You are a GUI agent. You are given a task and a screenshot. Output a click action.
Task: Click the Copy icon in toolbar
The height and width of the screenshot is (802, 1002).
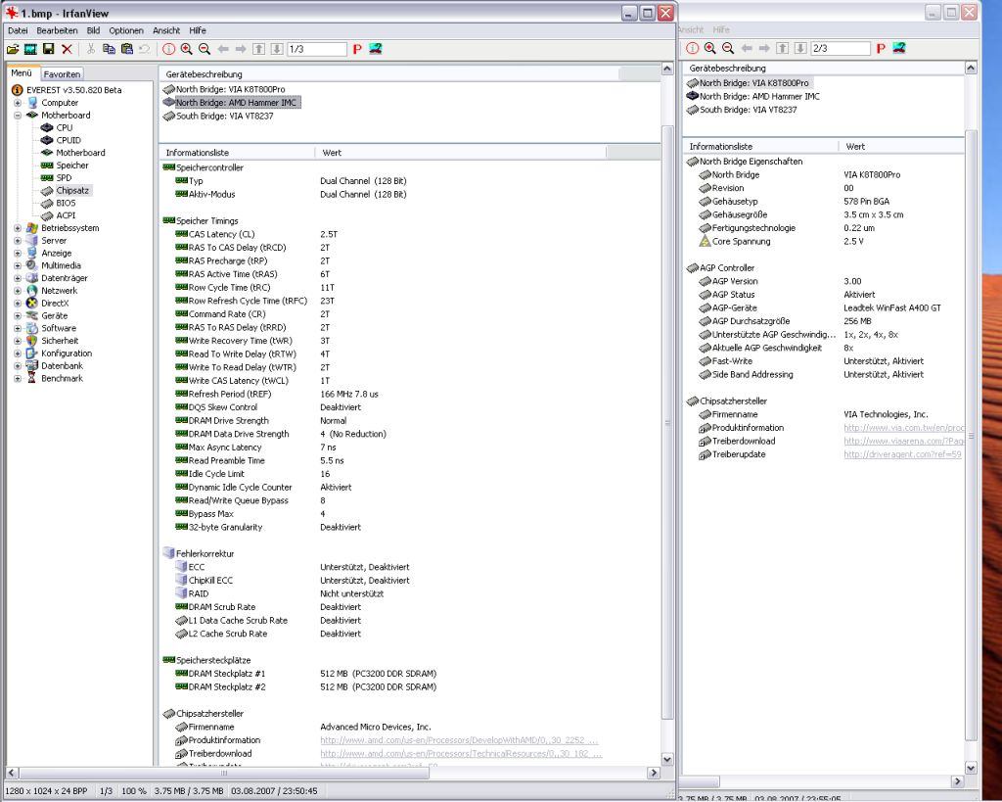pyautogui.click(x=109, y=49)
